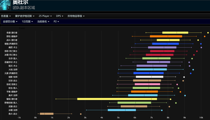Click the 惩戒 圣骑士 row label
Image resolution: width=210 pixels, height=120 pixels.
coord(12,84)
